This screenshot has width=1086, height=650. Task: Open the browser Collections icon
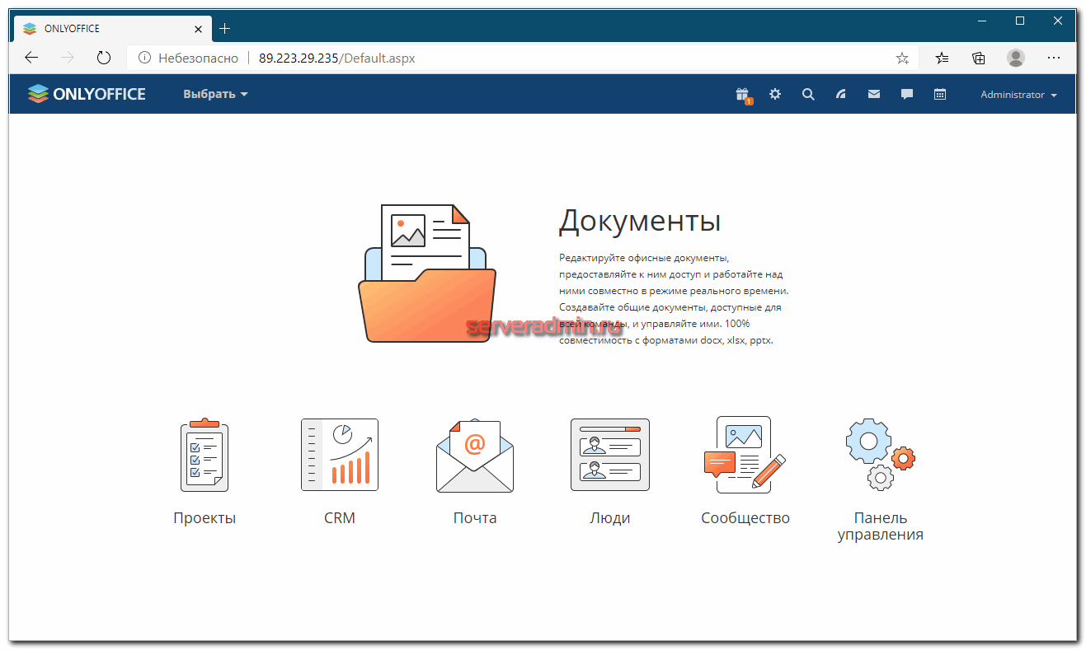979,58
